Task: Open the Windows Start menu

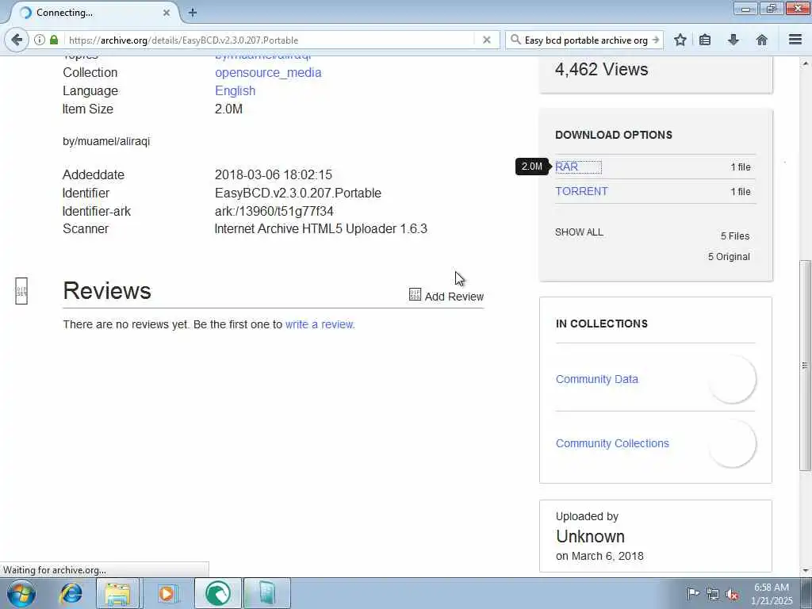Action: point(21,593)
